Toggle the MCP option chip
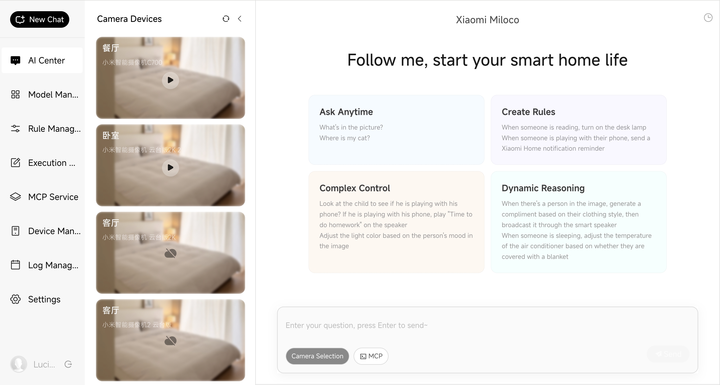 click(371, 356)
